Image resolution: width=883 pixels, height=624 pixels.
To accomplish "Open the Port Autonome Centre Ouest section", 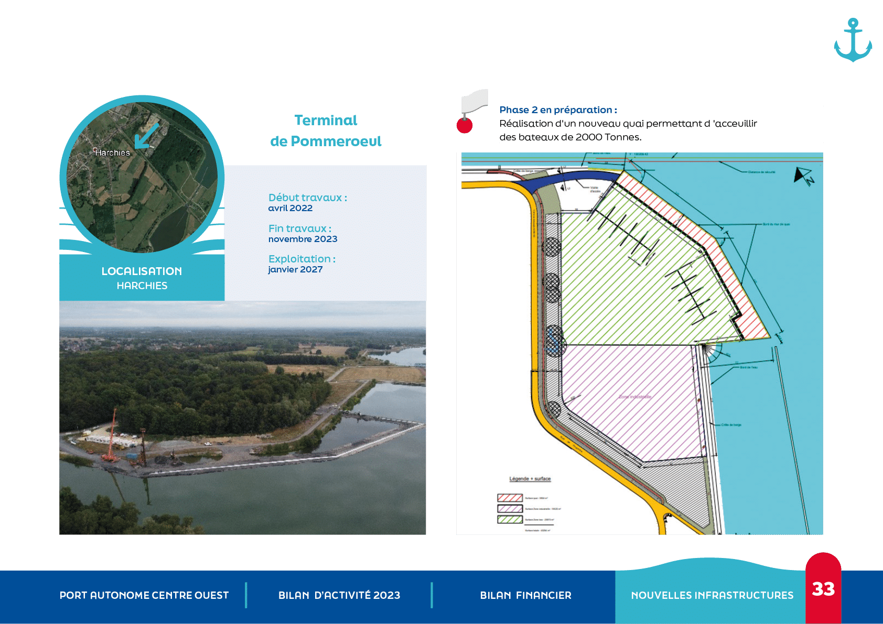I will click(x=144, y=595).
